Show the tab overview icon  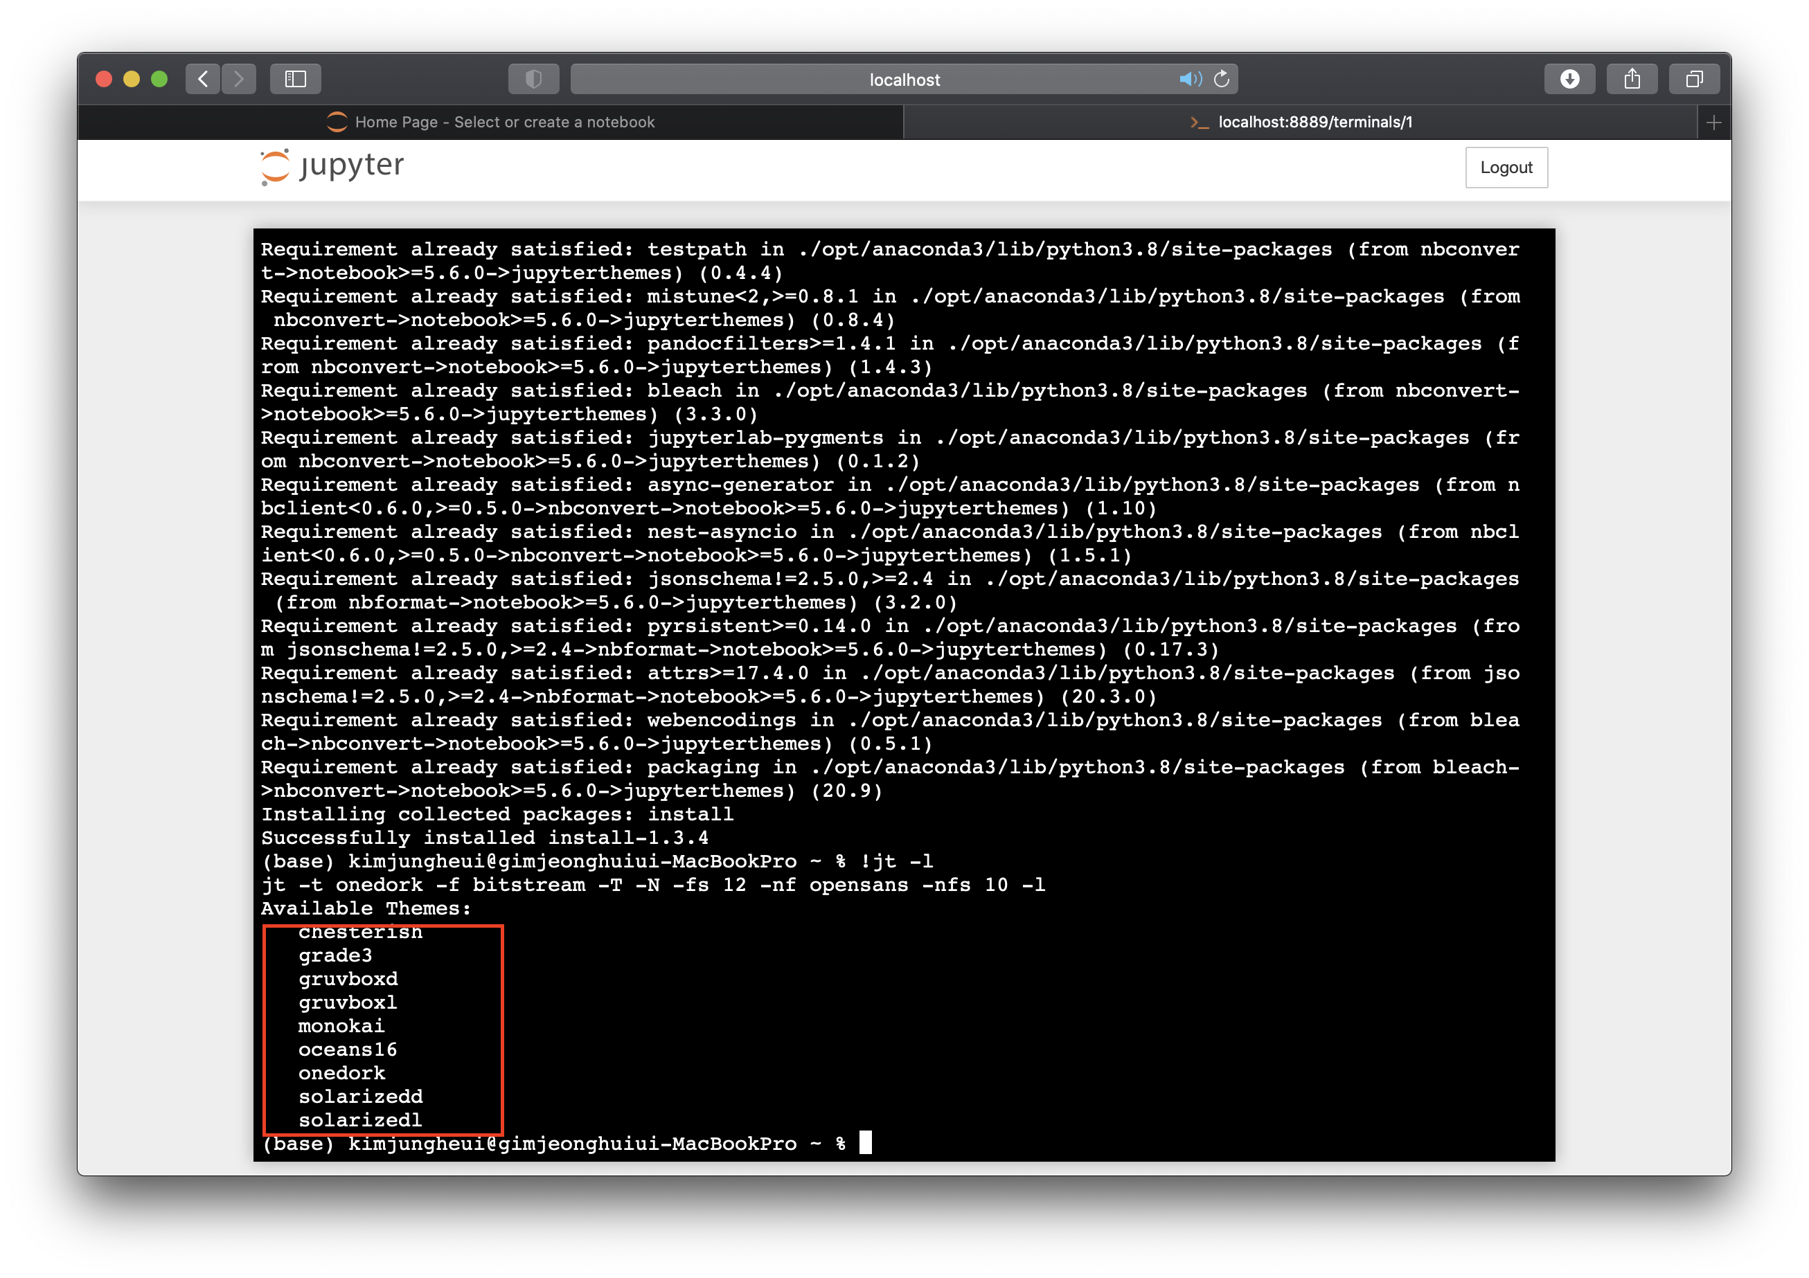coord(1694,79)
